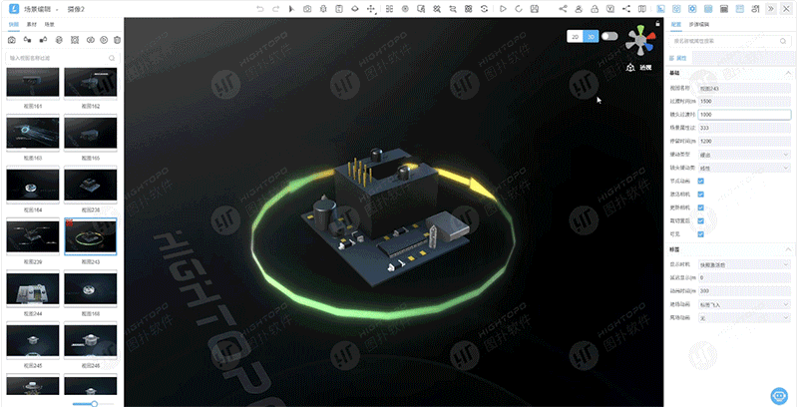Switch to the 素材 tab
The width and height of the screenshot is (798, 407).
pos(32,24)
